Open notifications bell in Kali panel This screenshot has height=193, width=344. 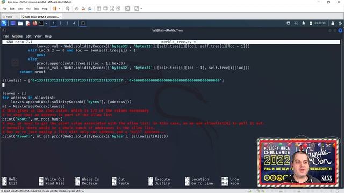(303, 23)
